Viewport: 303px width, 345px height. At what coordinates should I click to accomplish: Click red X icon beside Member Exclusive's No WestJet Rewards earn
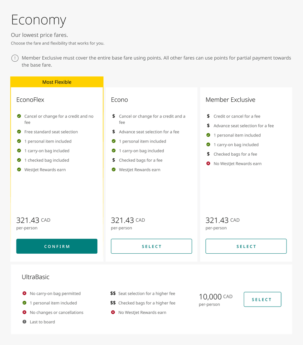click(208, 163)
